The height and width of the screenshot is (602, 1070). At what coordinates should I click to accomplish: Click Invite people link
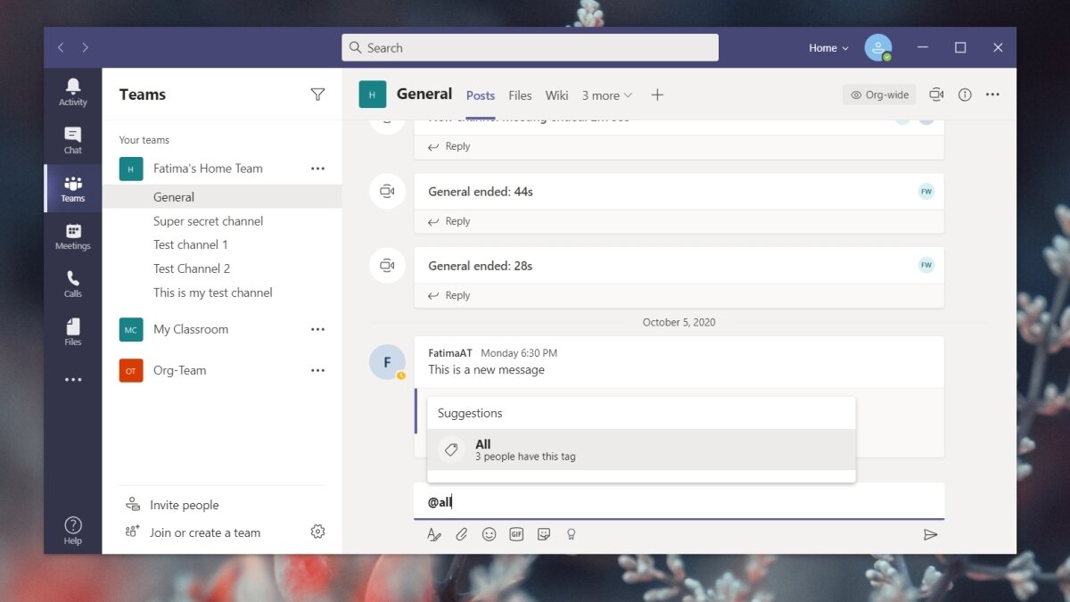point(184,505)
